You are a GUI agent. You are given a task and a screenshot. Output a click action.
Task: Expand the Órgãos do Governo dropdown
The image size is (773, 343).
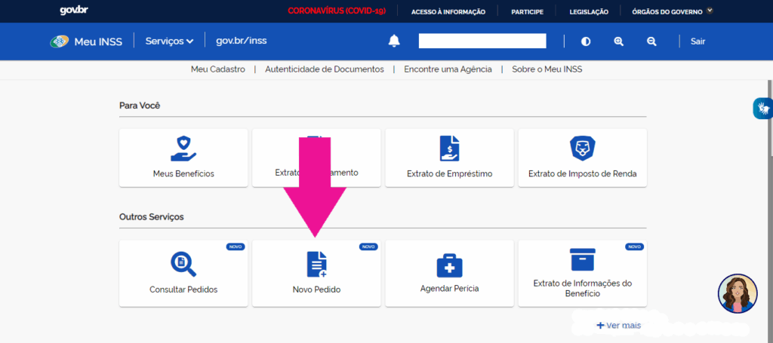tap(673, 11)
